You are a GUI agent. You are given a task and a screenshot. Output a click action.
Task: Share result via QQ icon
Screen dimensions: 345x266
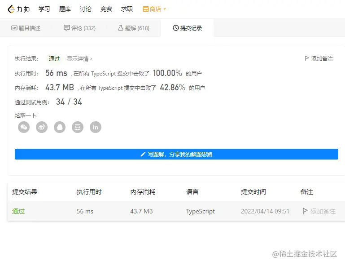(60, 127)
